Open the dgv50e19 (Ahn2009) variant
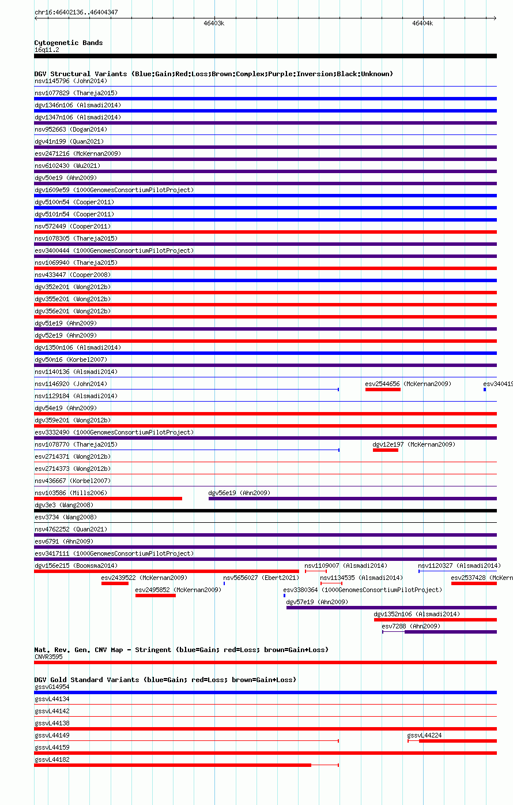 (x=65, y=178)
